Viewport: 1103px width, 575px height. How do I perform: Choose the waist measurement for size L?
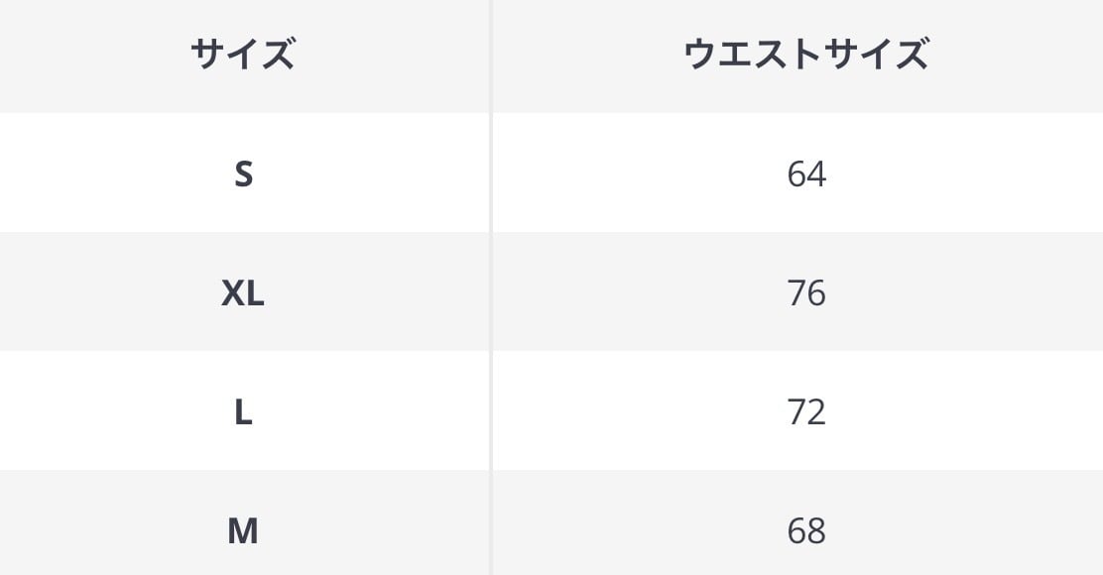(x=805, y=412)
